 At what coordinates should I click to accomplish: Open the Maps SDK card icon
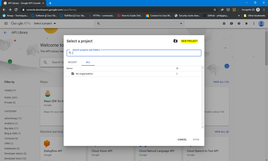(x=48, y=94)
